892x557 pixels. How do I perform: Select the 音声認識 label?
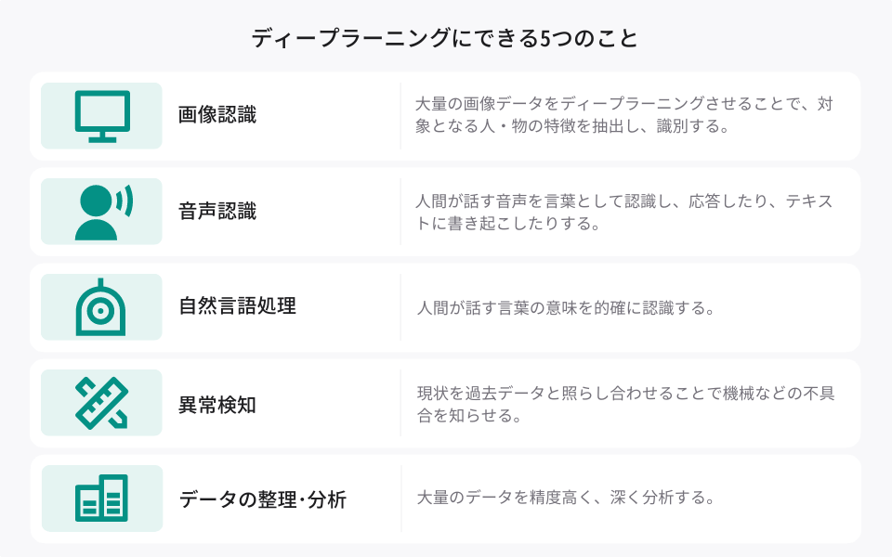217,212
